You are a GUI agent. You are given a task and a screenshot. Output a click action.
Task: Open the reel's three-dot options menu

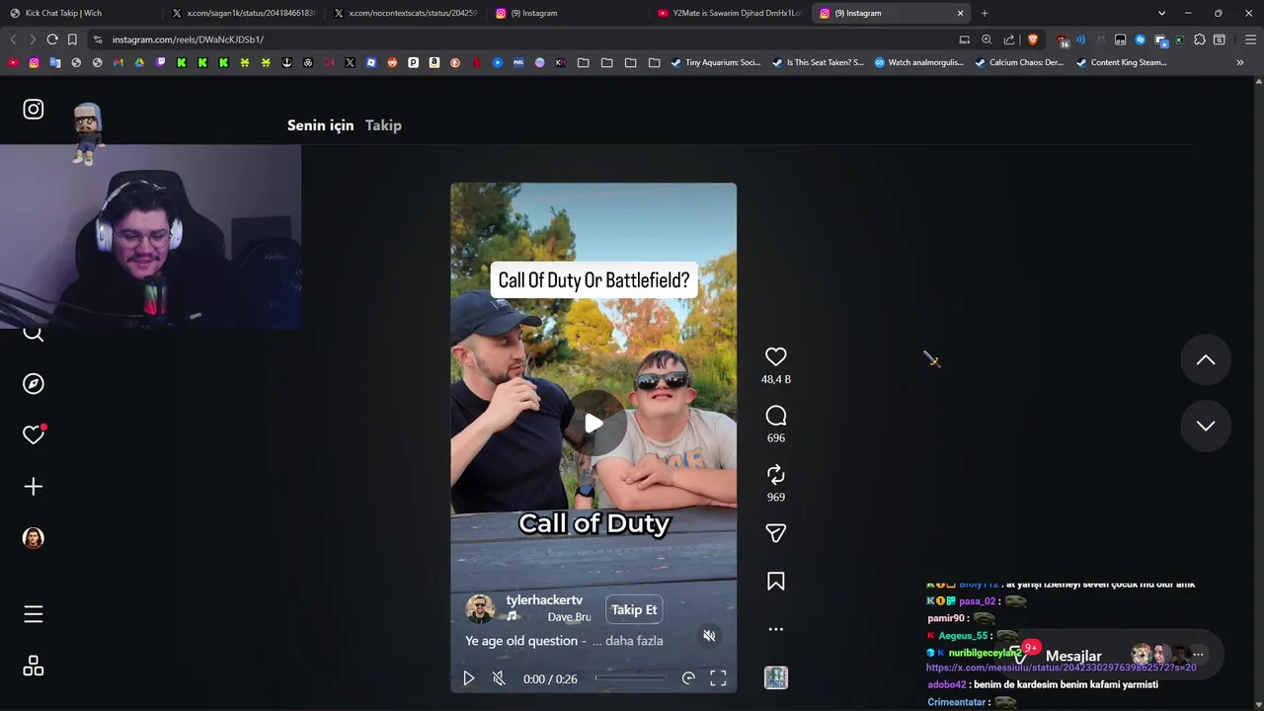pyautogui.click(x=776, y=629)
